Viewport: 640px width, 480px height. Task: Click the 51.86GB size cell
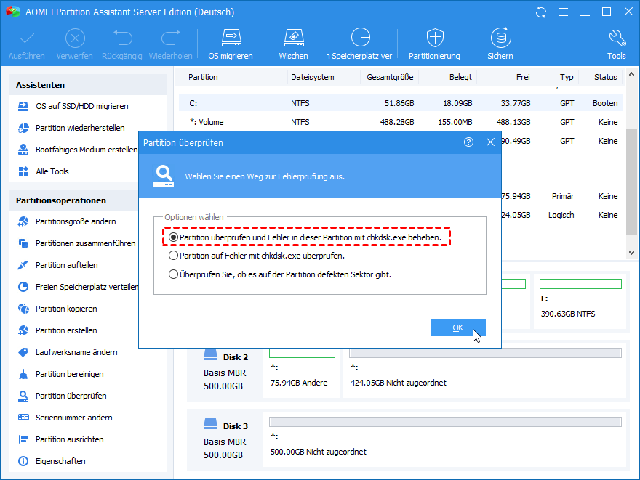tap(399, 103)
